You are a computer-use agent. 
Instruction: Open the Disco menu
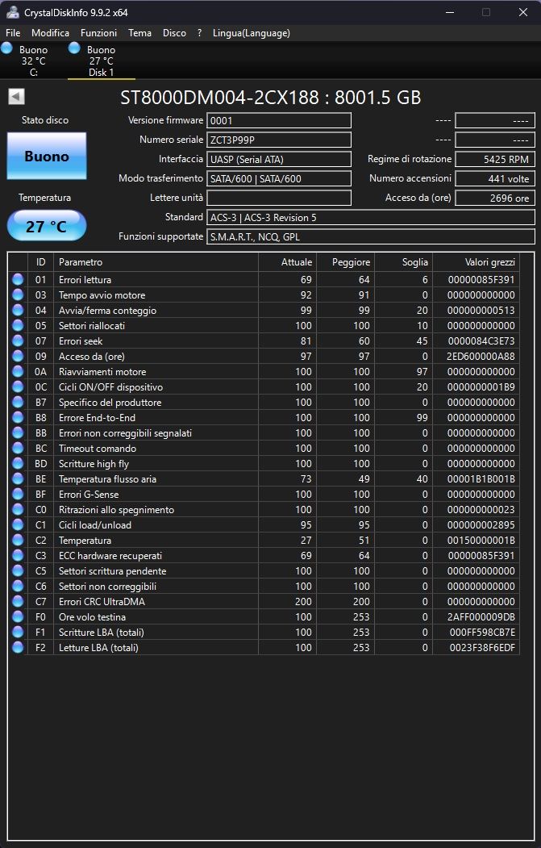coord(174,33)
